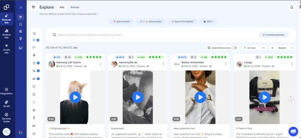Image resolution: width=301 pixels, height=138 pixels.
Task: Click the 1822 stat badge on L'ange
Action: 269,57
